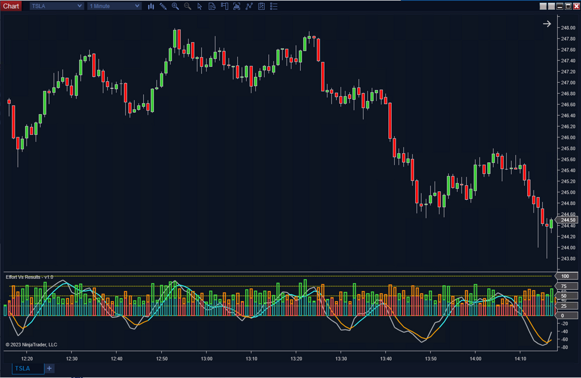This screenshot has width=581, height=378.
Task: Click the red Chart title label
Action: tap(11, 6)
